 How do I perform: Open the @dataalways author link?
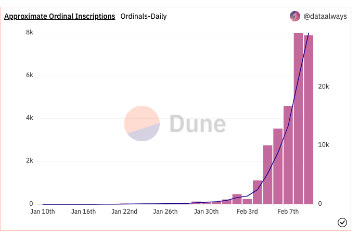click(325, 16)
